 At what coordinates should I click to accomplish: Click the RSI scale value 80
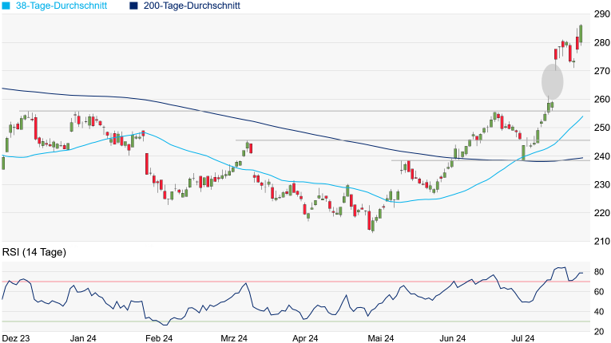pos(598,272)
